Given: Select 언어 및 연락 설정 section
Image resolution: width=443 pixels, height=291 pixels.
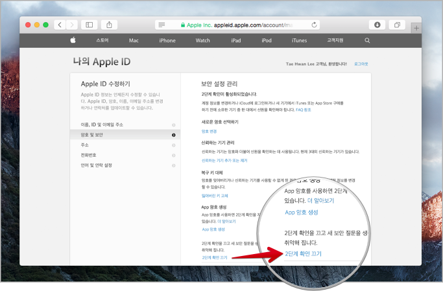Looking at the screenshot, I should (125, 165).
